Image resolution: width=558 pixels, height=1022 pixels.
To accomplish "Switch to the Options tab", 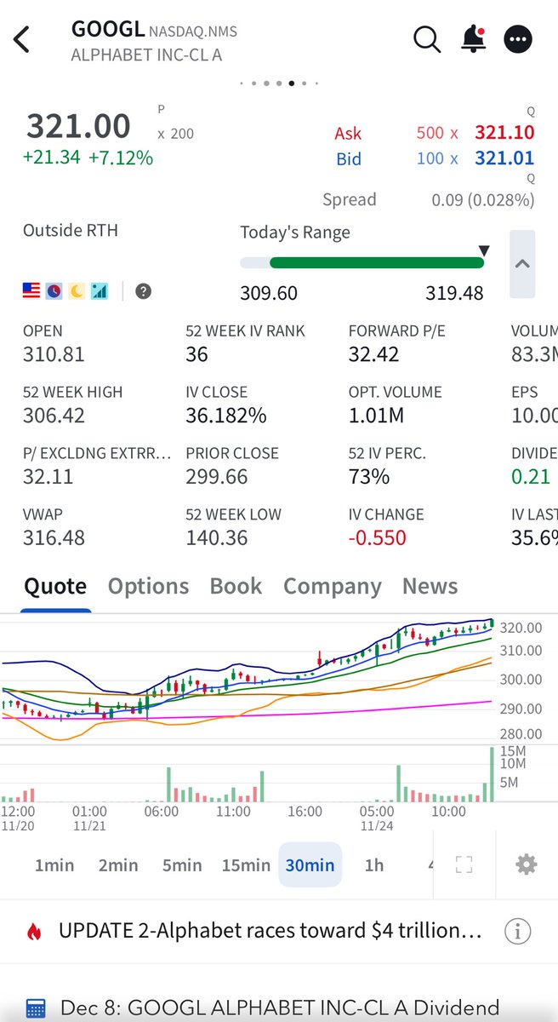I will (x=148, y=586).
